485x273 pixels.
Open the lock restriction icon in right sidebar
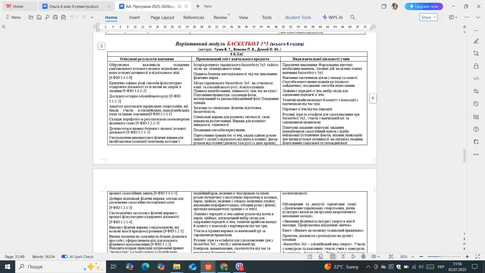(x=476, y=66)
